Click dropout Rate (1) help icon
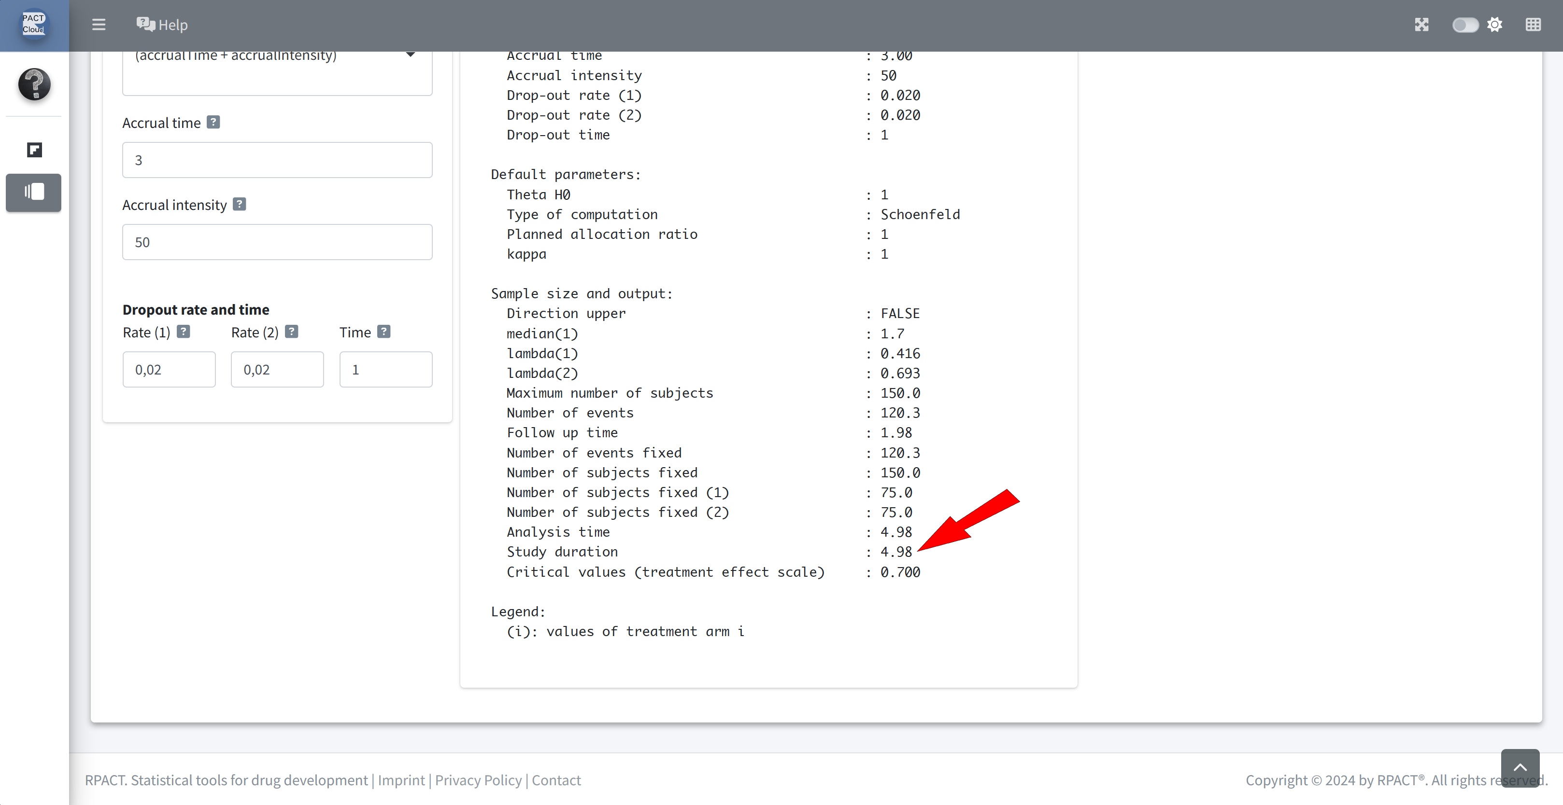 click(x=183, y=332)
